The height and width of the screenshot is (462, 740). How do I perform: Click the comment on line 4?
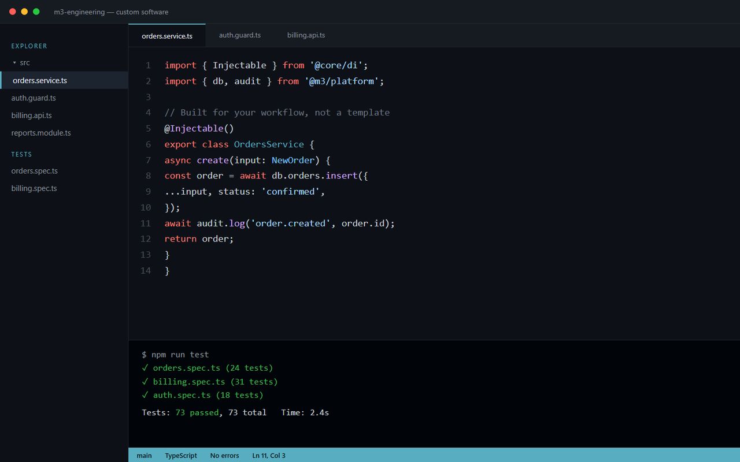tap(277, 113)
